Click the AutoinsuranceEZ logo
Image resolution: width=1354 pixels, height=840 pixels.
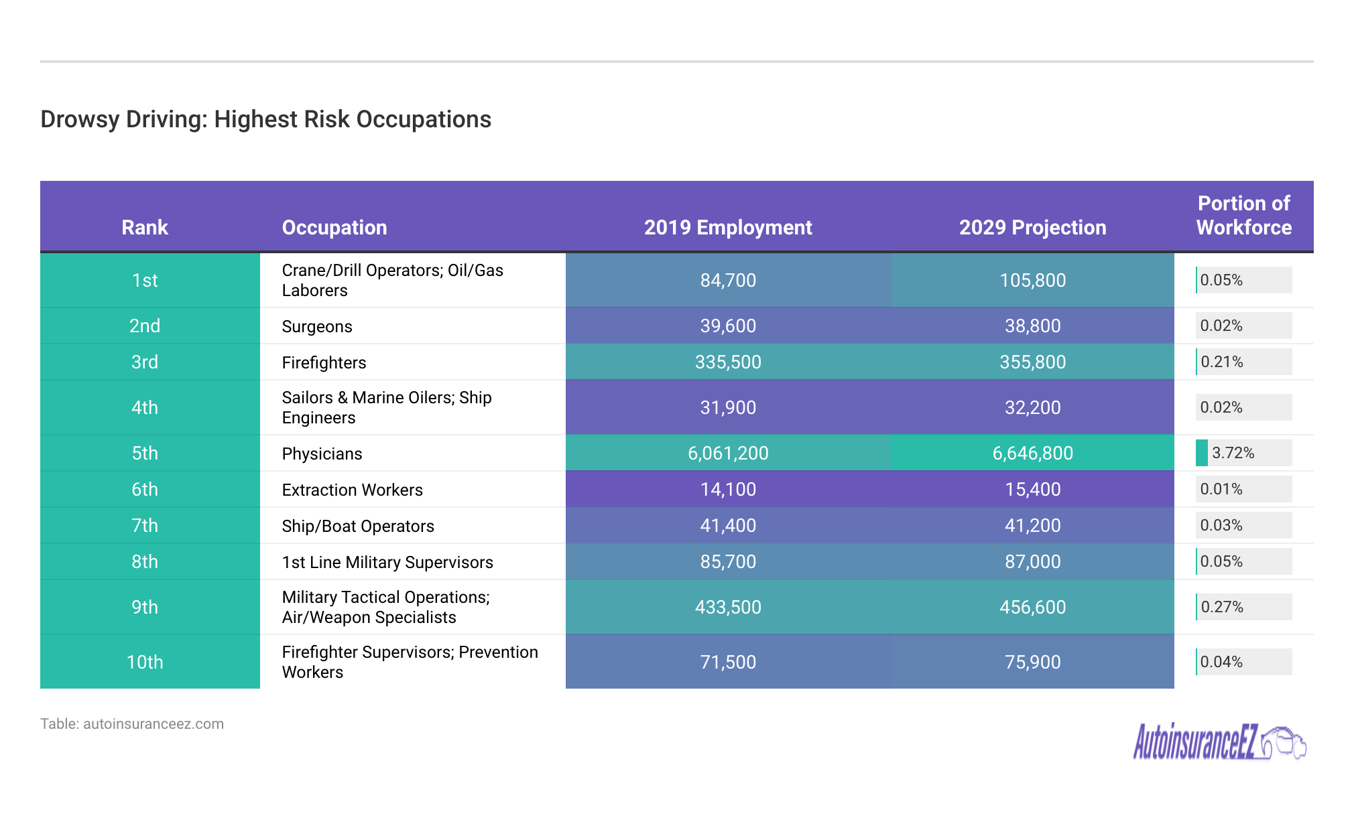pyautogui.click(x=1219, y=742)
